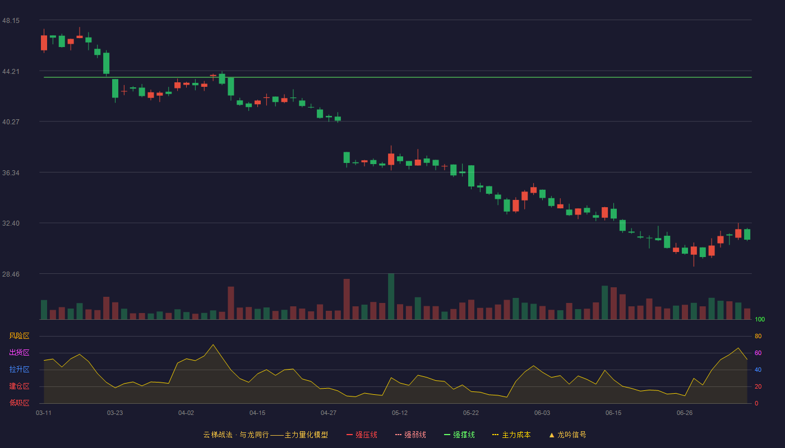785x448 pixels.
Task: Click the 48.15 price axis label
Action: 11,21
